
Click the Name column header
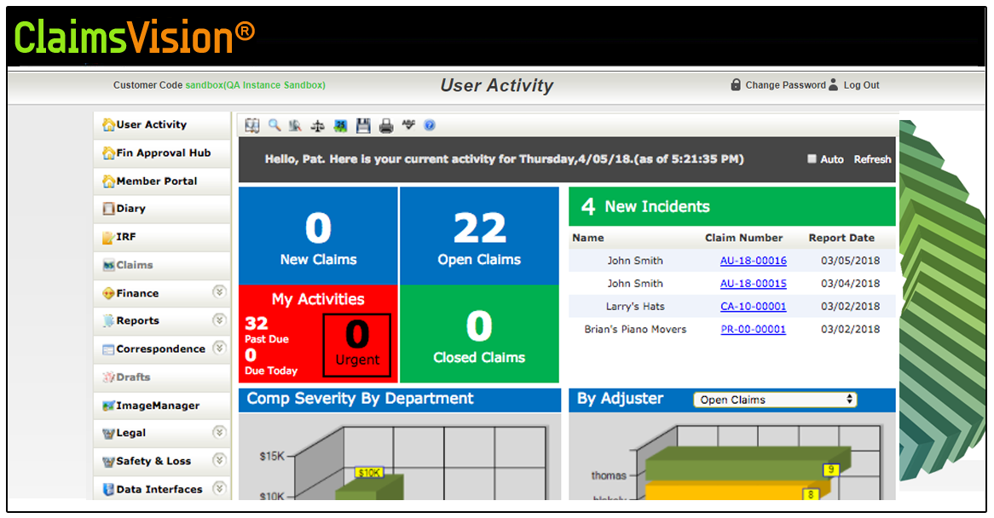(588, 238)
